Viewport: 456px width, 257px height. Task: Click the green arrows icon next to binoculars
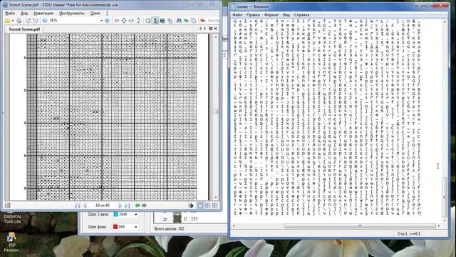coord(186,21)
